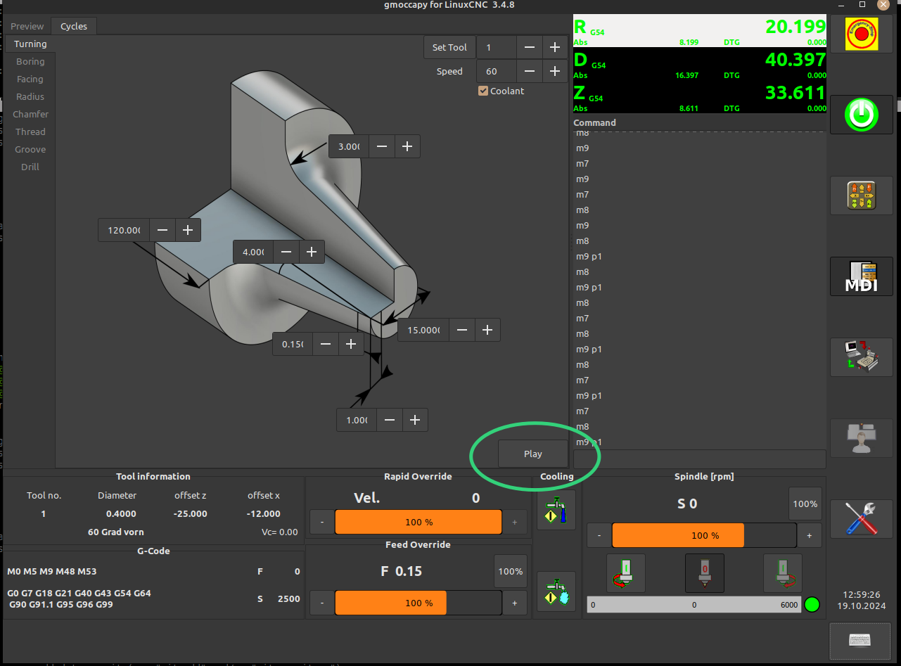Viewport: 901px width, 666px height.
Task: Click the D axis DRO readout
Action: click(700, 64)
